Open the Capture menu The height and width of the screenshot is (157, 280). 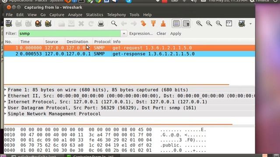tap(57, 15)
